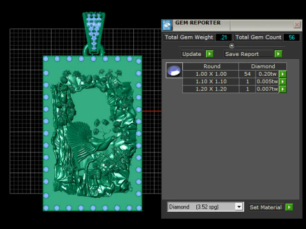This screenshot has width=306, height=229.
Task: Click the Total Gem Count label
Action: tap(258, 38)
